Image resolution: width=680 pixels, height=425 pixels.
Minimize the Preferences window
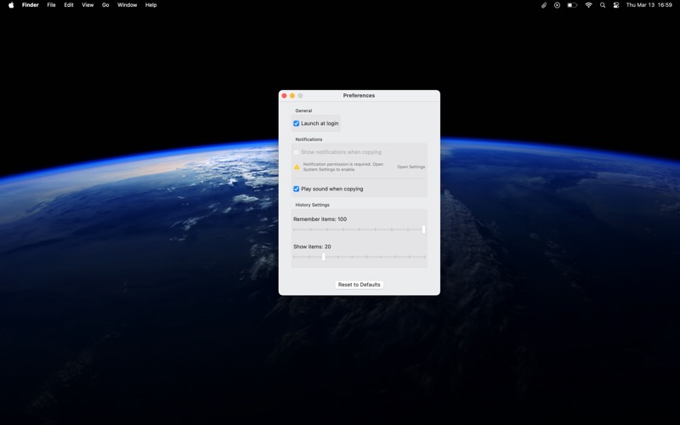point(292,96)
